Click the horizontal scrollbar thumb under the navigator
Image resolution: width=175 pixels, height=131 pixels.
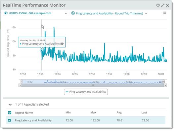(93, 85)
